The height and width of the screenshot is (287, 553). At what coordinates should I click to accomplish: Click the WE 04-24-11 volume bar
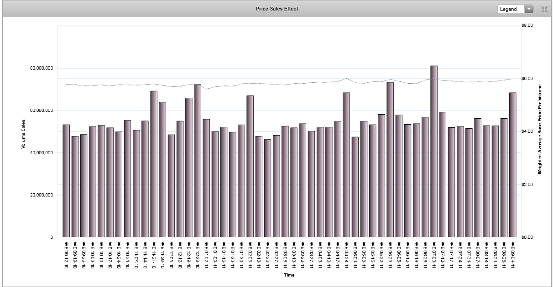pyautogui.click(x=346, y=165)
